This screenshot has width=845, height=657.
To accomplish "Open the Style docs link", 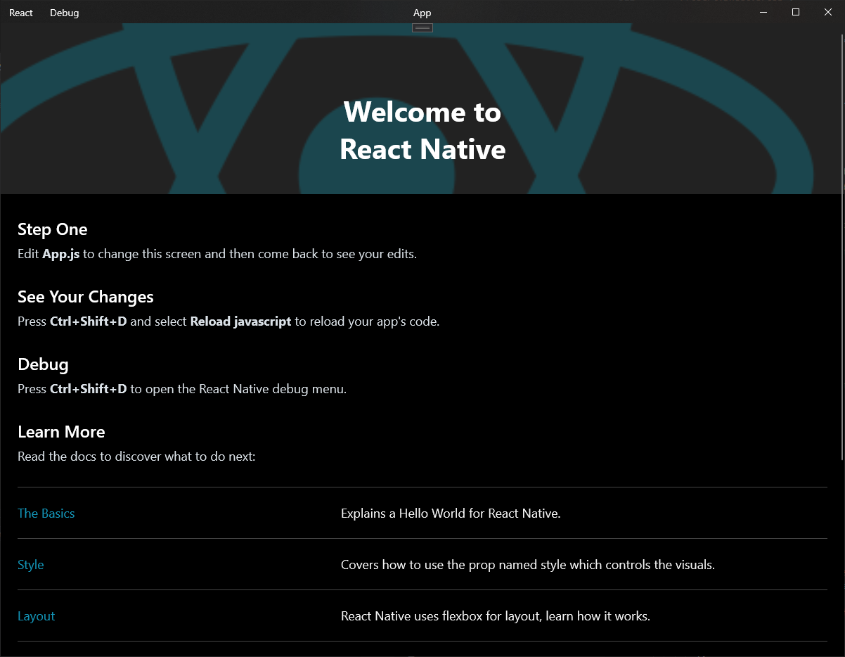I will [31, 565].
